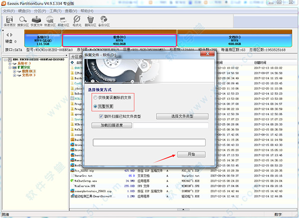The image size is (299, 218).
Task: Select HD0:WDCWD10EZEX disk label in the tree
Action: 38,60
